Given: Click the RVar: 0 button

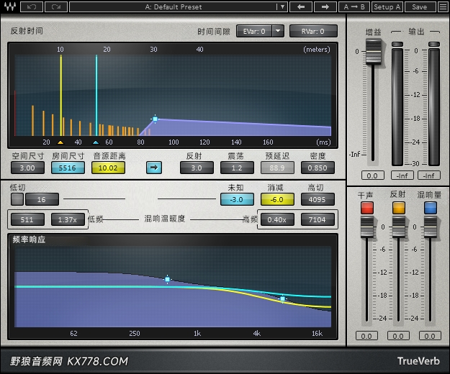Looking at the screenshot, I should coord(313,31).
